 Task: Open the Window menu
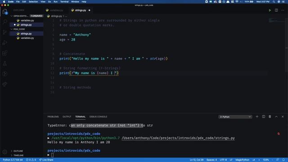point(75,2)
